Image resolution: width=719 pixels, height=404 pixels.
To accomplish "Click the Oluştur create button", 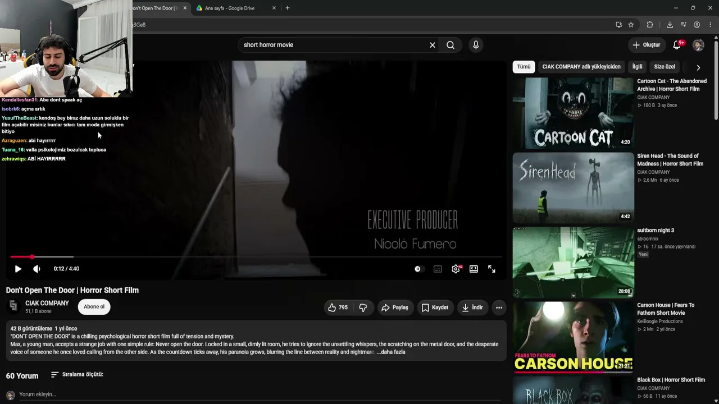I will (646, 45).
